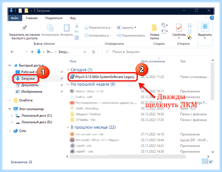Switch to the Главная ribbon tab
Viewport: 222px width, 172px height.
pos(32,18)
